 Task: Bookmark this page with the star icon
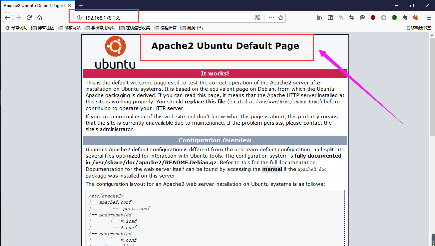281,18
